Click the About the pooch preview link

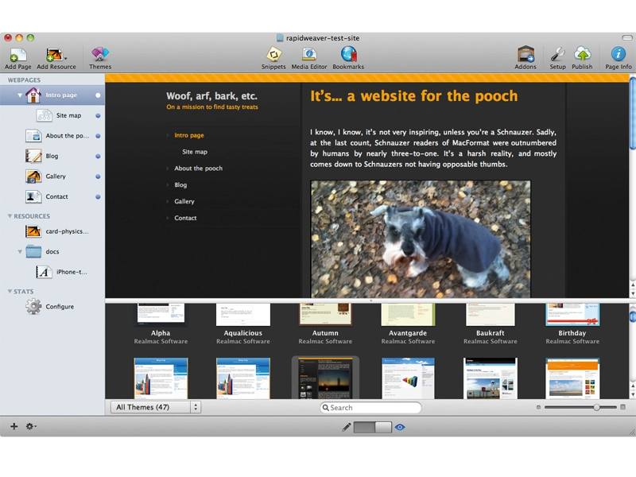point(198,169)
